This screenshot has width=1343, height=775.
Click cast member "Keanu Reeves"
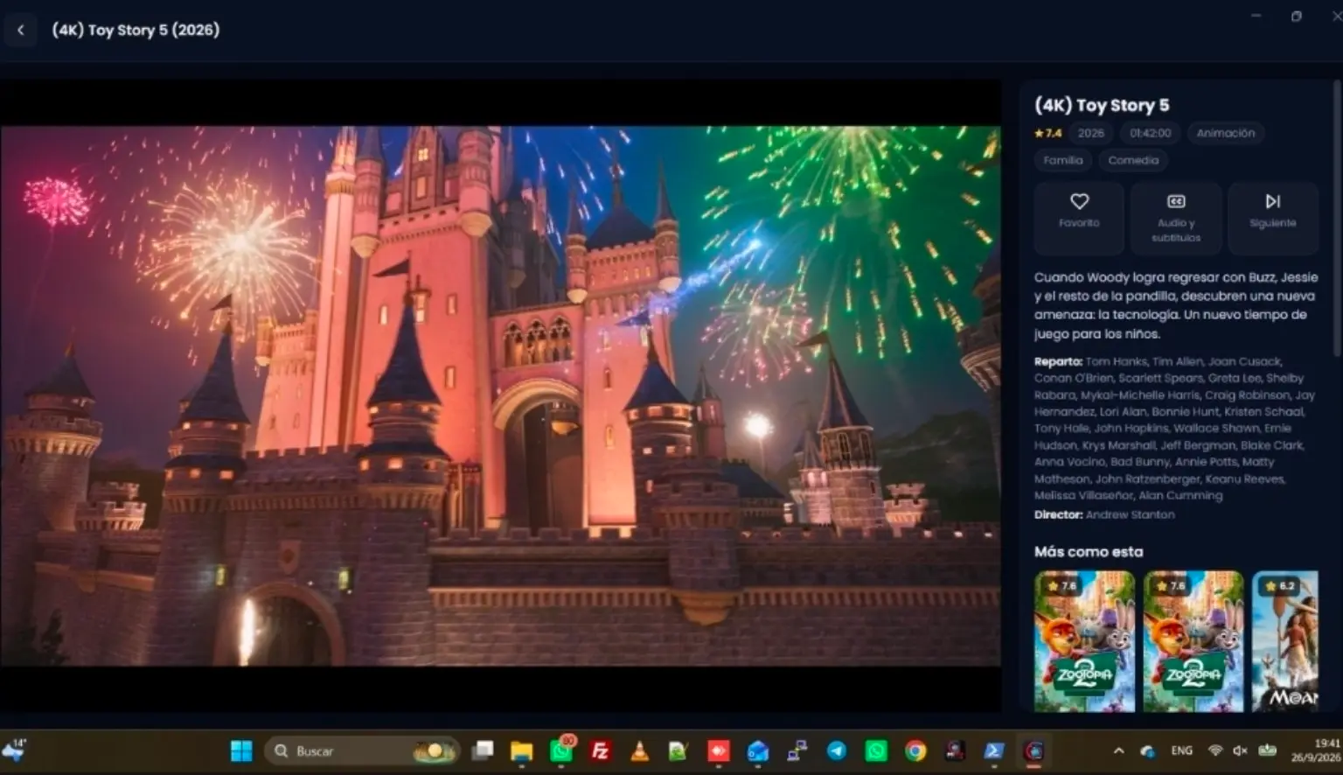click(x=1244, y=479)
